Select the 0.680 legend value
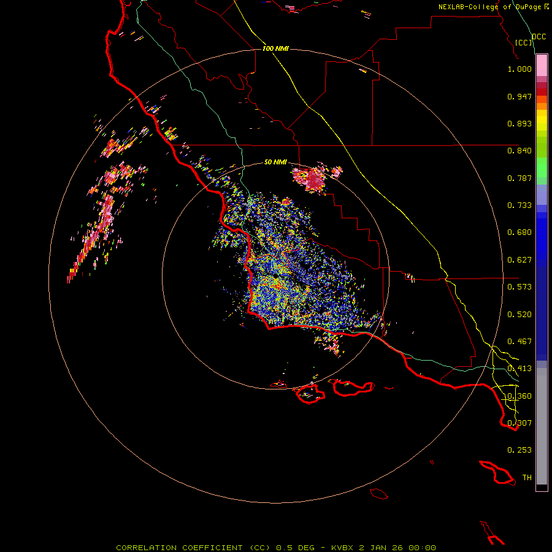 519,232
